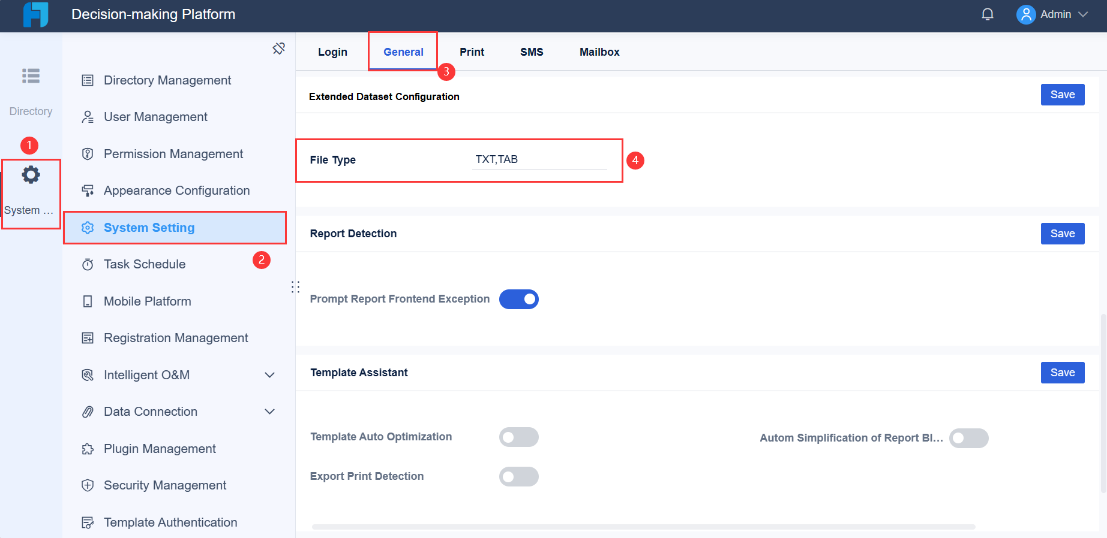Click the notification bell icon

tap(988, 14)
